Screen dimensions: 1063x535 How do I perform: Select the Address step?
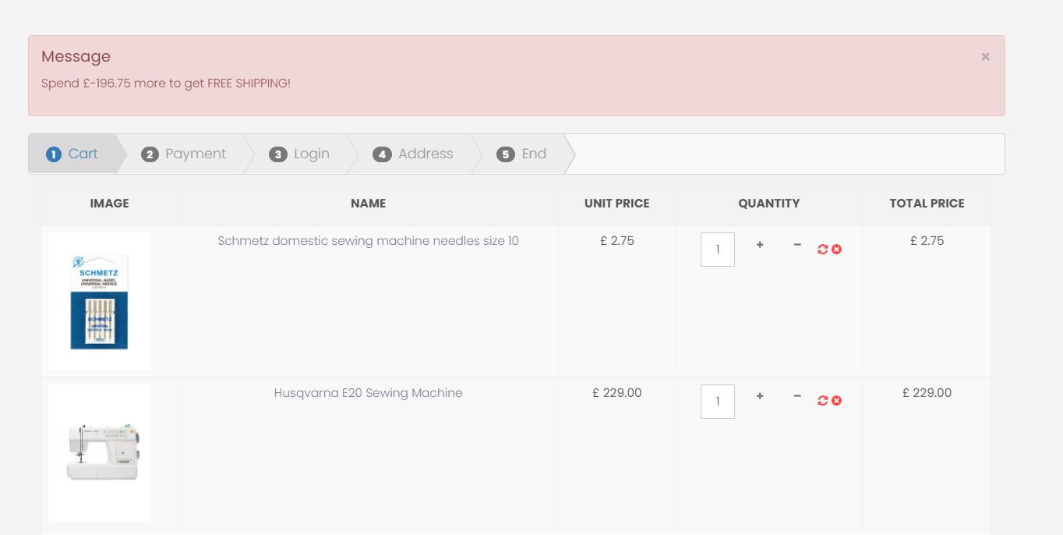413,154
